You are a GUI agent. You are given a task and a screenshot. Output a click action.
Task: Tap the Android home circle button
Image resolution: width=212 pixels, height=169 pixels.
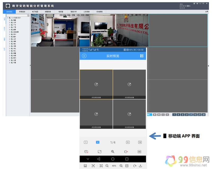113,159
